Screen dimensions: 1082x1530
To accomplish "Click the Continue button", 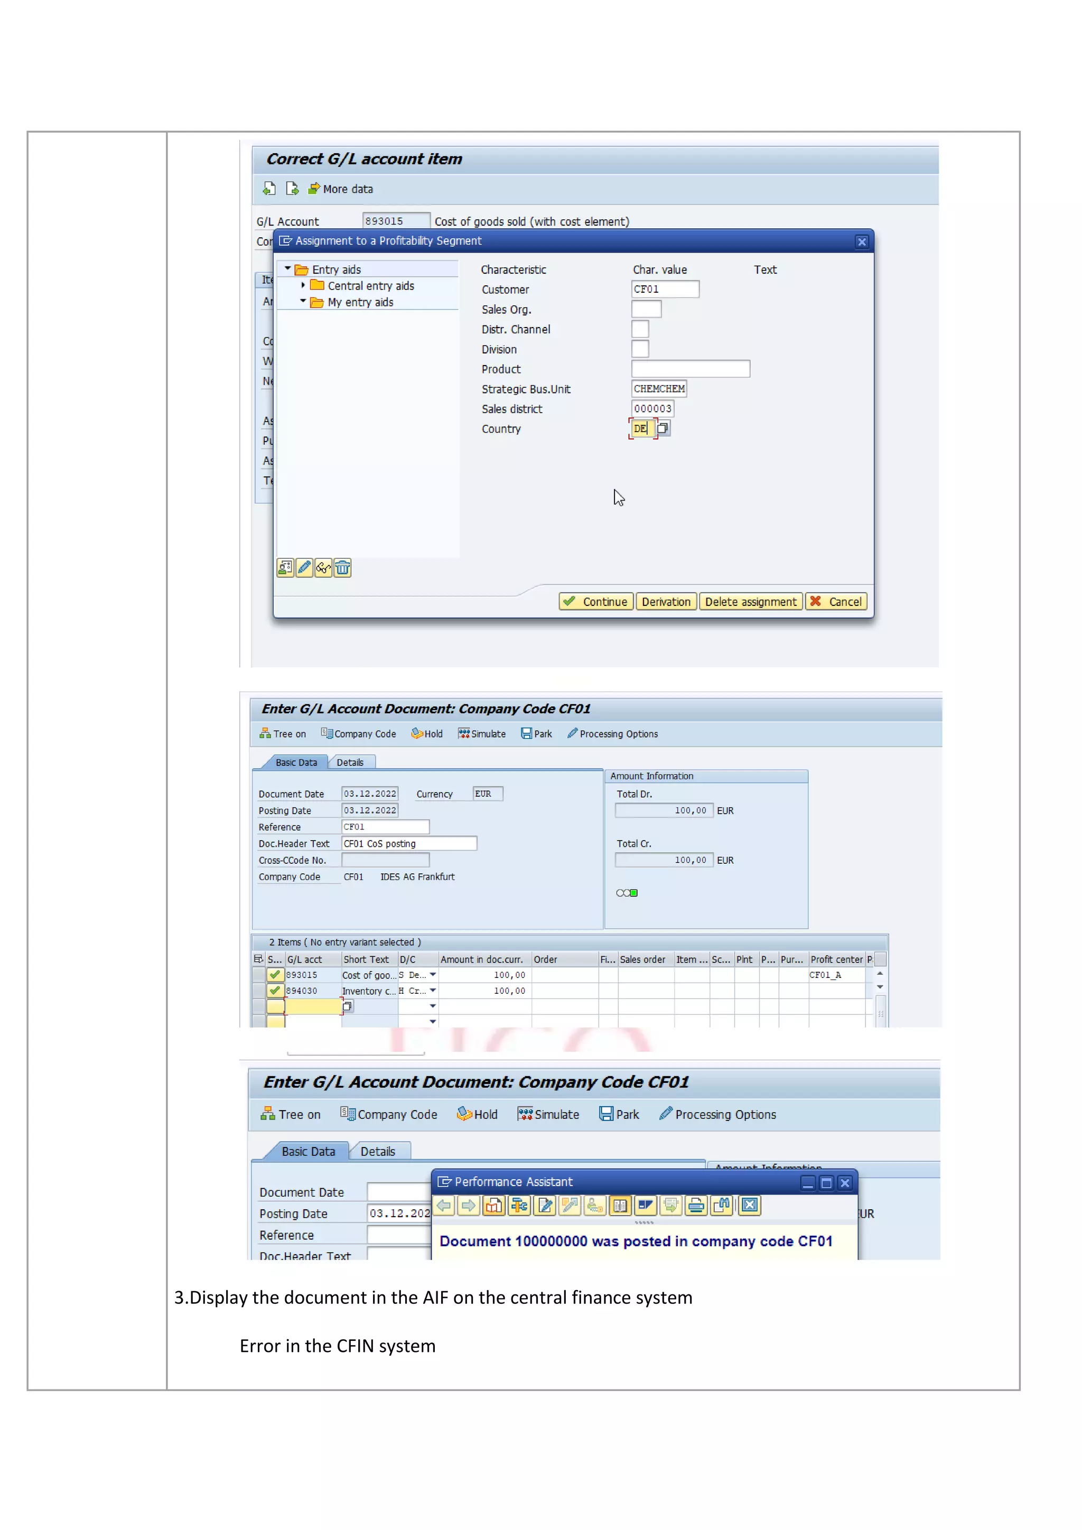I will 595,602.
